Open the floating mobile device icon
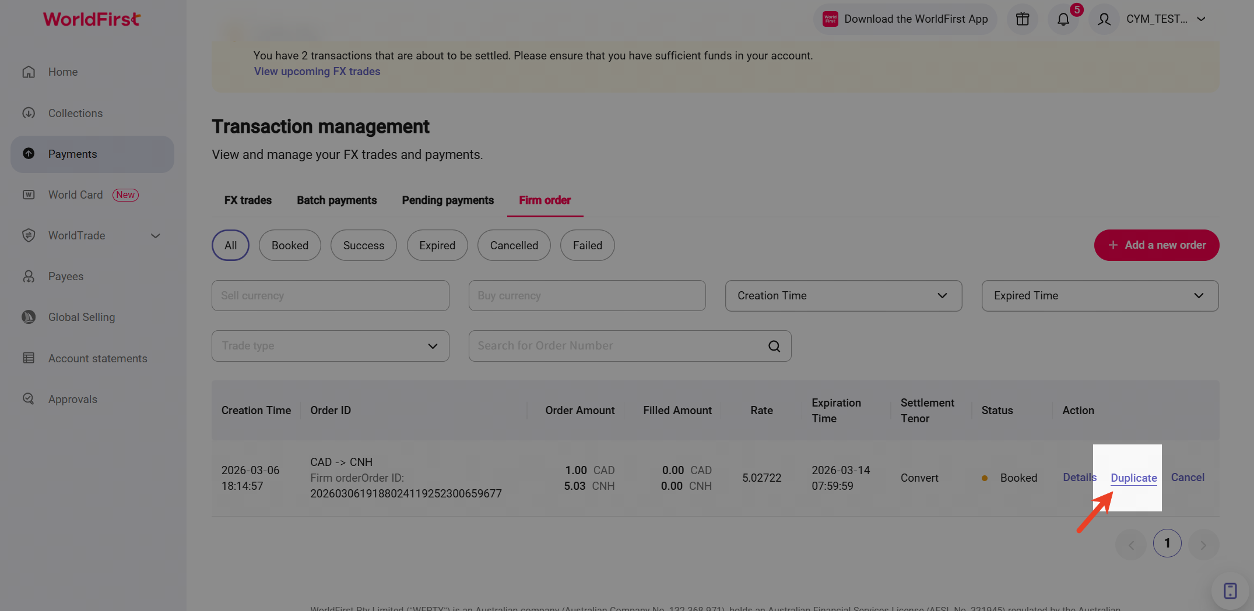This screenshot has height=611, width=1254. [x=1230, y=591]
